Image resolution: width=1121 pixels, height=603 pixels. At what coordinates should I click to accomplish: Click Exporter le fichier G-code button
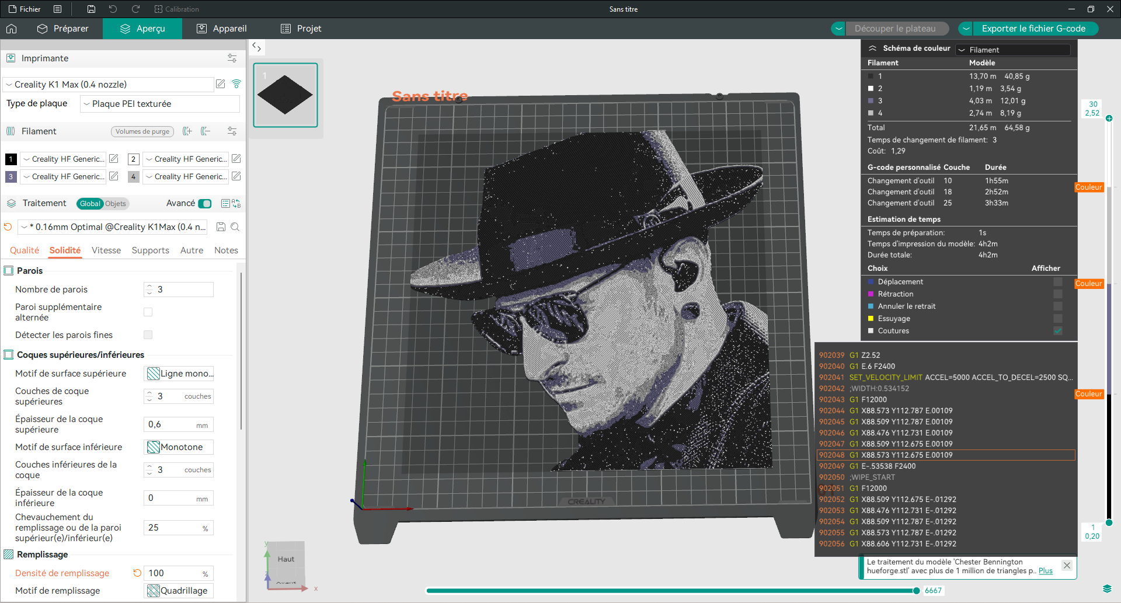click(x=1034, y=29)
